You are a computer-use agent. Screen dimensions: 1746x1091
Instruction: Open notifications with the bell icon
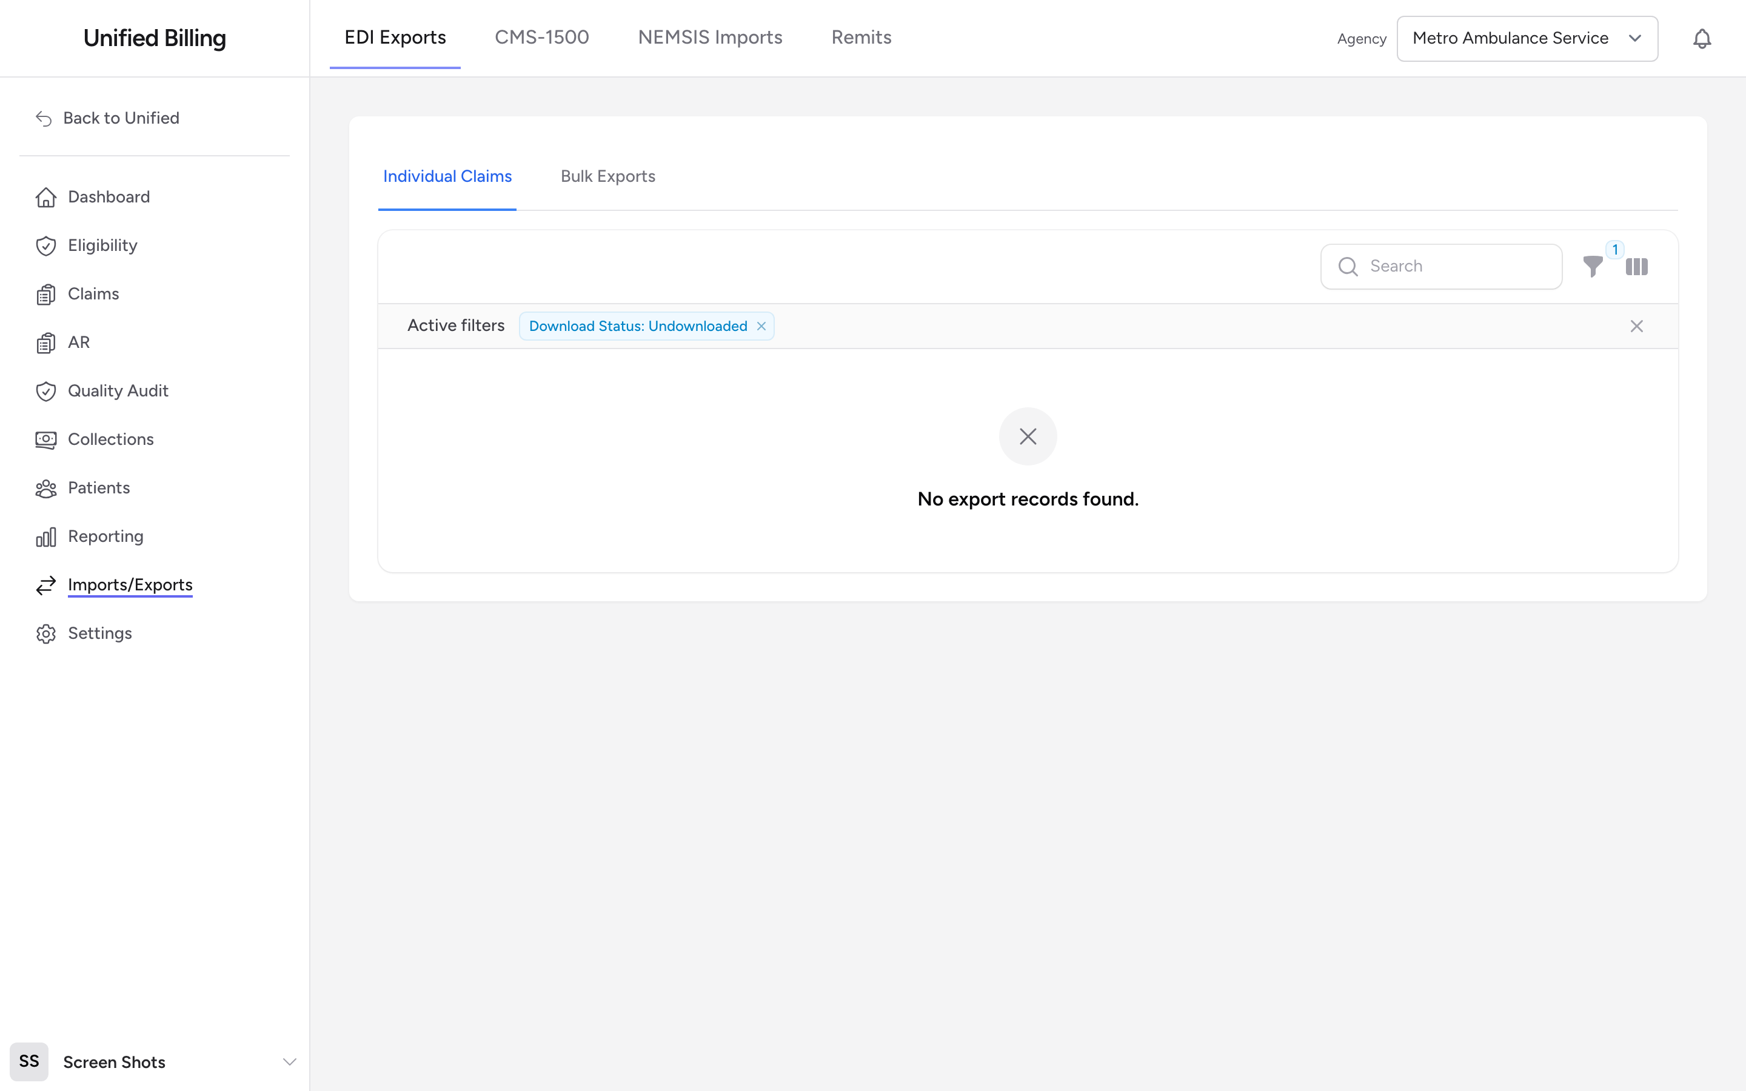pos(1701,38)
